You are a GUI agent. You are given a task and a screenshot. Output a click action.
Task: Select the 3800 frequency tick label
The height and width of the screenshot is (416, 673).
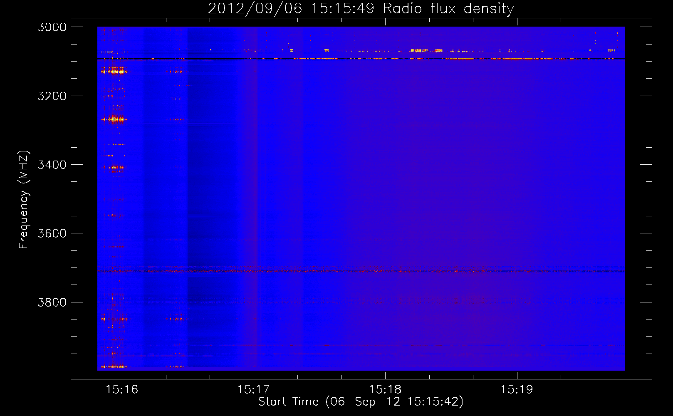pyautogui.click(x=52, y=302)
